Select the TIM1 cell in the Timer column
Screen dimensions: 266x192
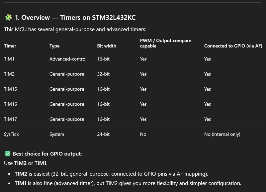[9, 59]
